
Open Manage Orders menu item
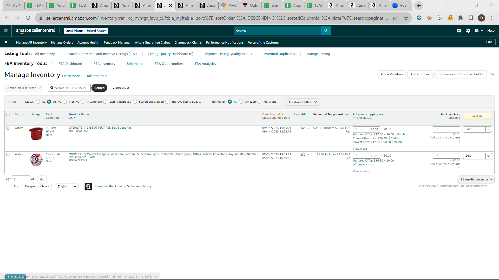[62, 43]
